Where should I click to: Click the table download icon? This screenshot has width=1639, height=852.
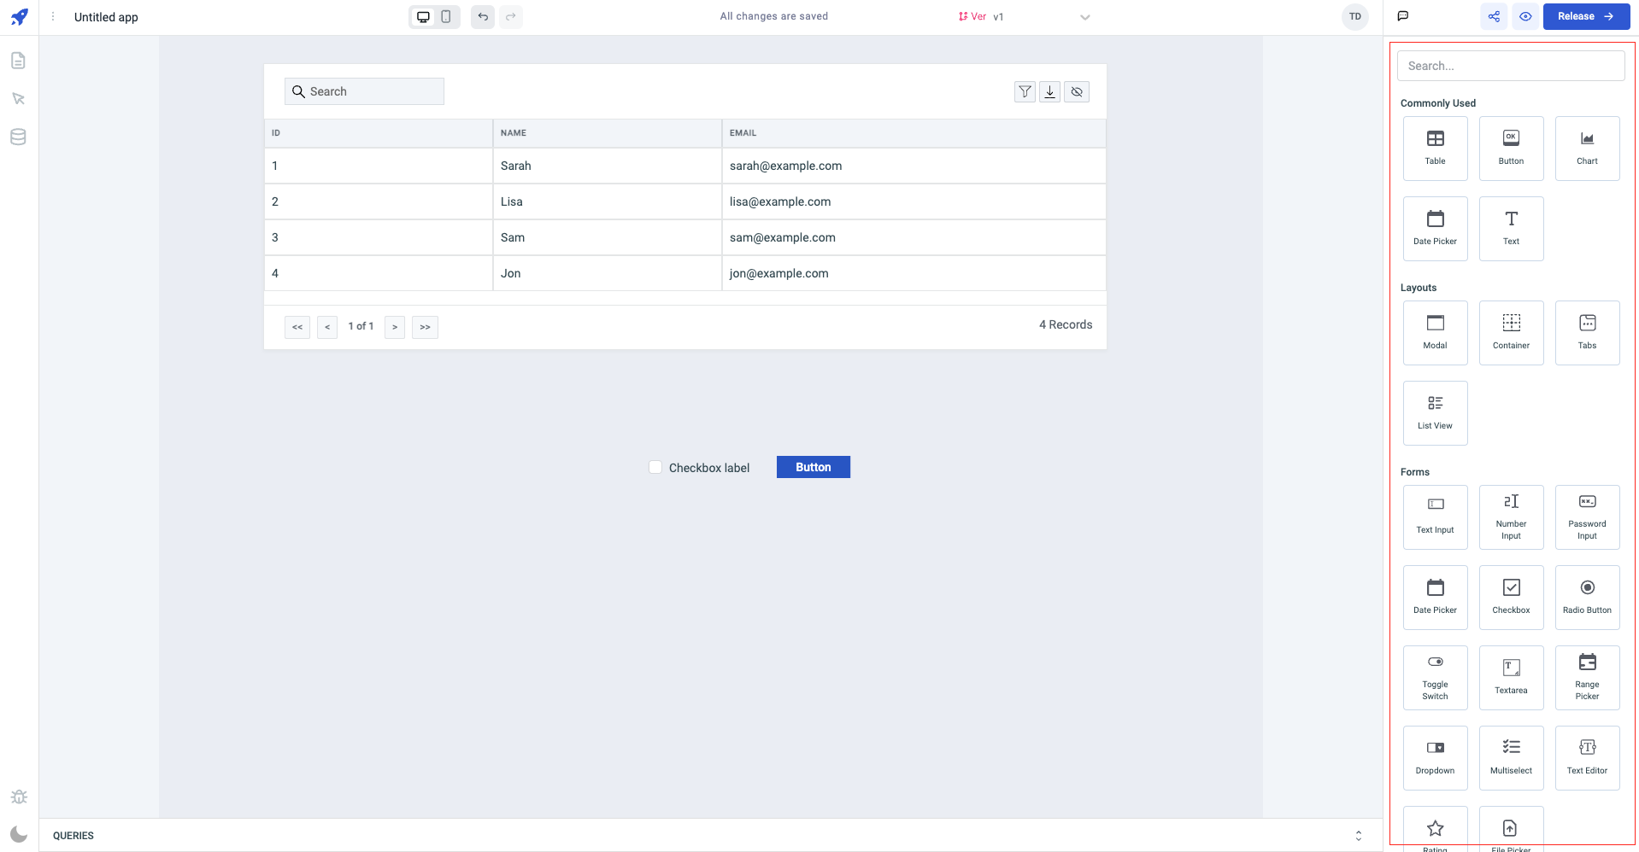tap(1050, 92)
